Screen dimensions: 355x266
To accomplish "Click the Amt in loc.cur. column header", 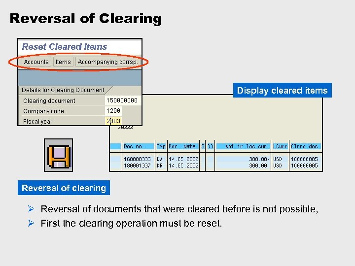I will [243, 147].
